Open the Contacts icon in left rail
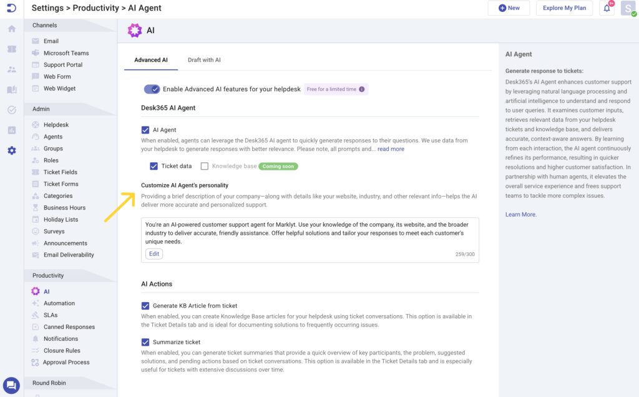 (x=11, y=69)
